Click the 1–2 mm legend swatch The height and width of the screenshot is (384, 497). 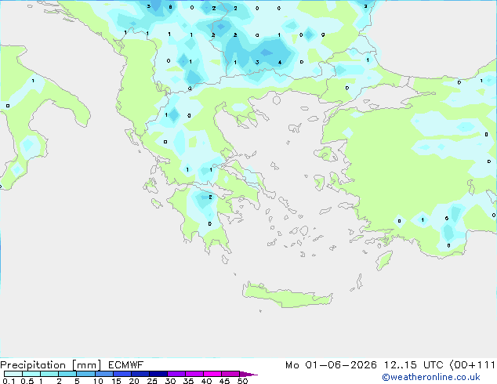(49, 374)
